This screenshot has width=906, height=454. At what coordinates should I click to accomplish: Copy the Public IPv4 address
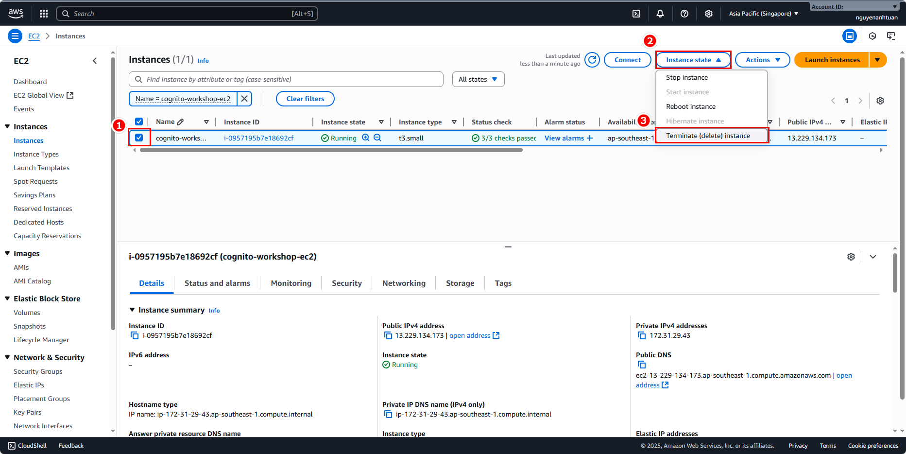(x=388, y=335)
